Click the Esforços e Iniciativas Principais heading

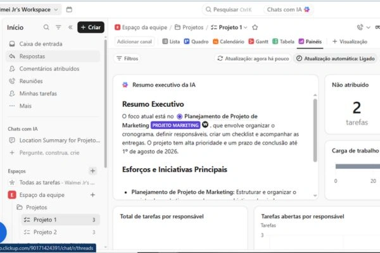point(175,170)
